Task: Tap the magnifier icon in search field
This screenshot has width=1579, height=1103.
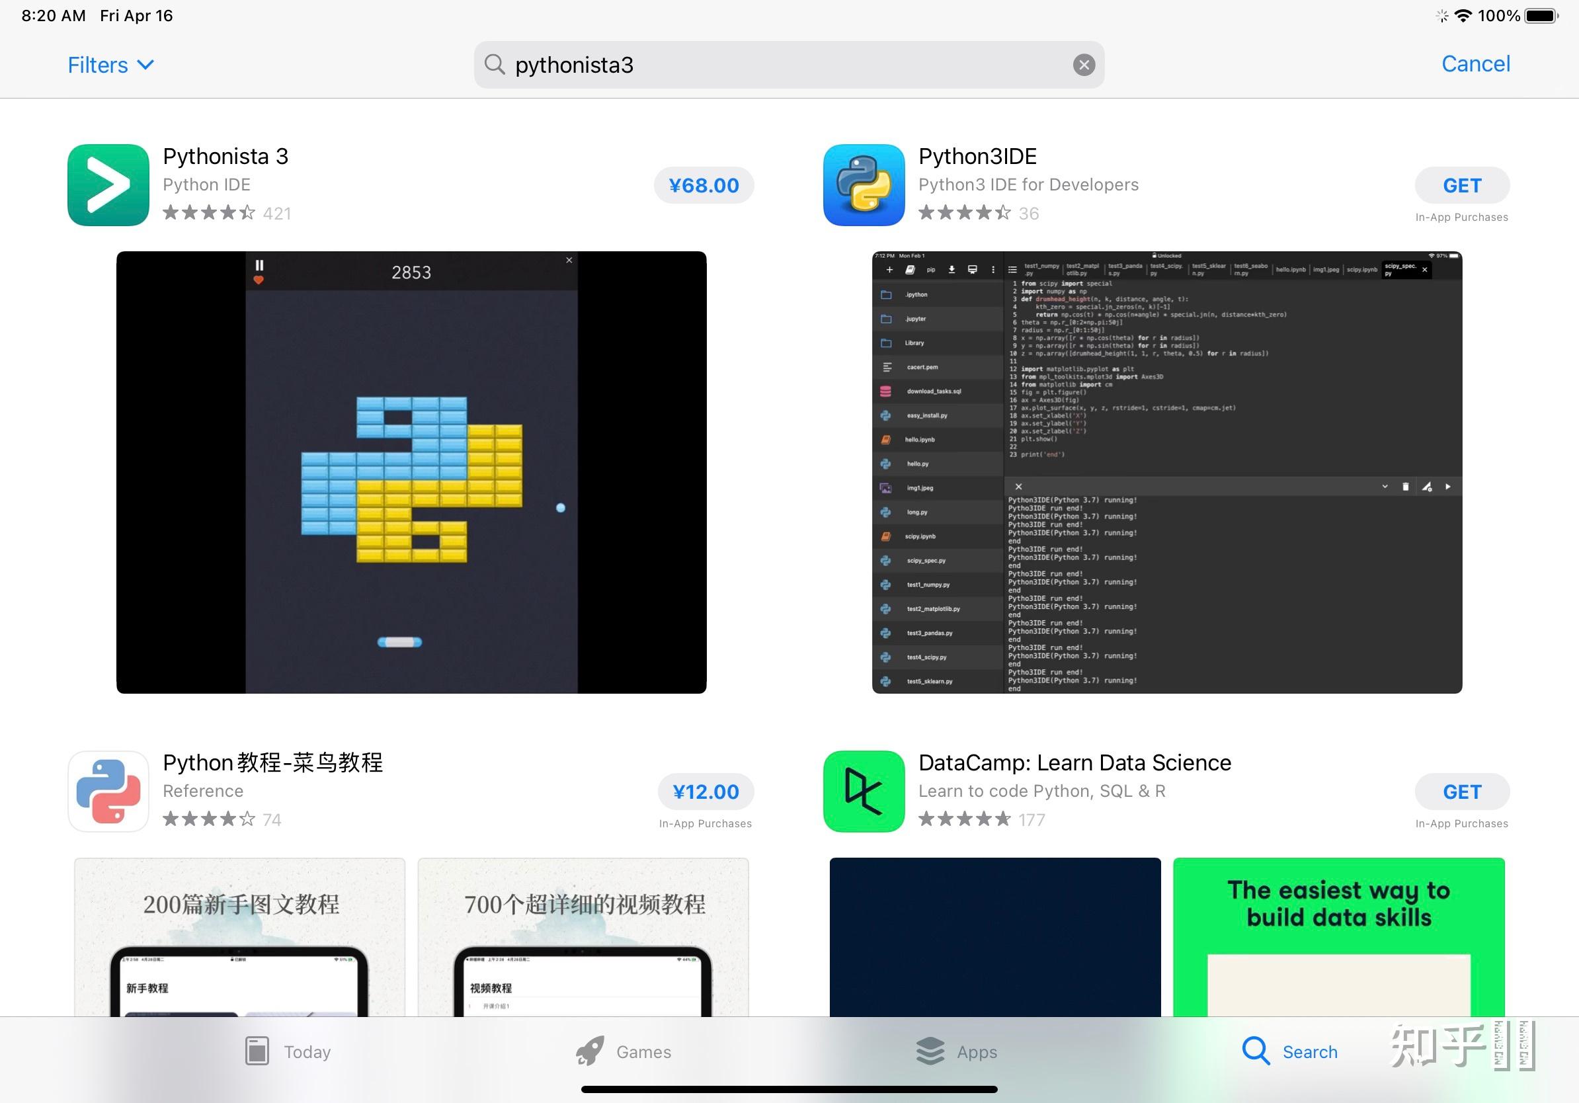Action: [495, 65]
